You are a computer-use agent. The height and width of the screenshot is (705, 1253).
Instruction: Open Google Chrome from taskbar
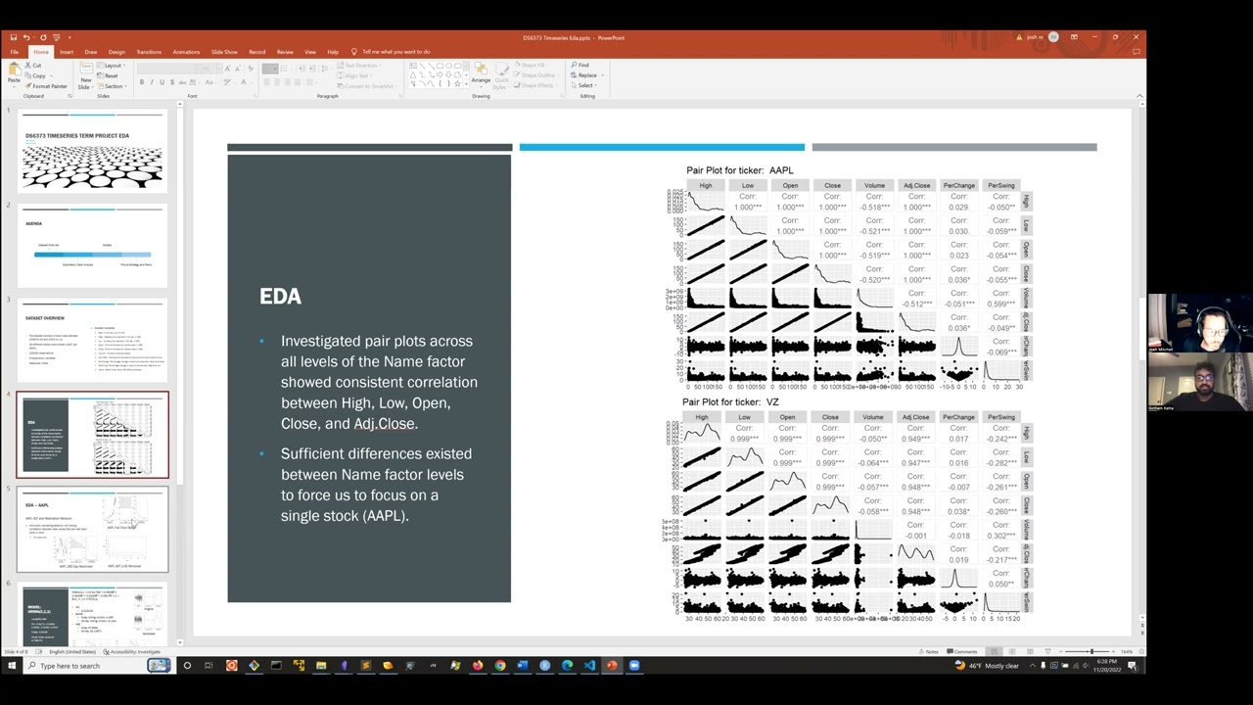click(499, 666)
